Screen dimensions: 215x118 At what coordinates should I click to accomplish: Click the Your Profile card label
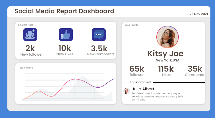[131, 25]
